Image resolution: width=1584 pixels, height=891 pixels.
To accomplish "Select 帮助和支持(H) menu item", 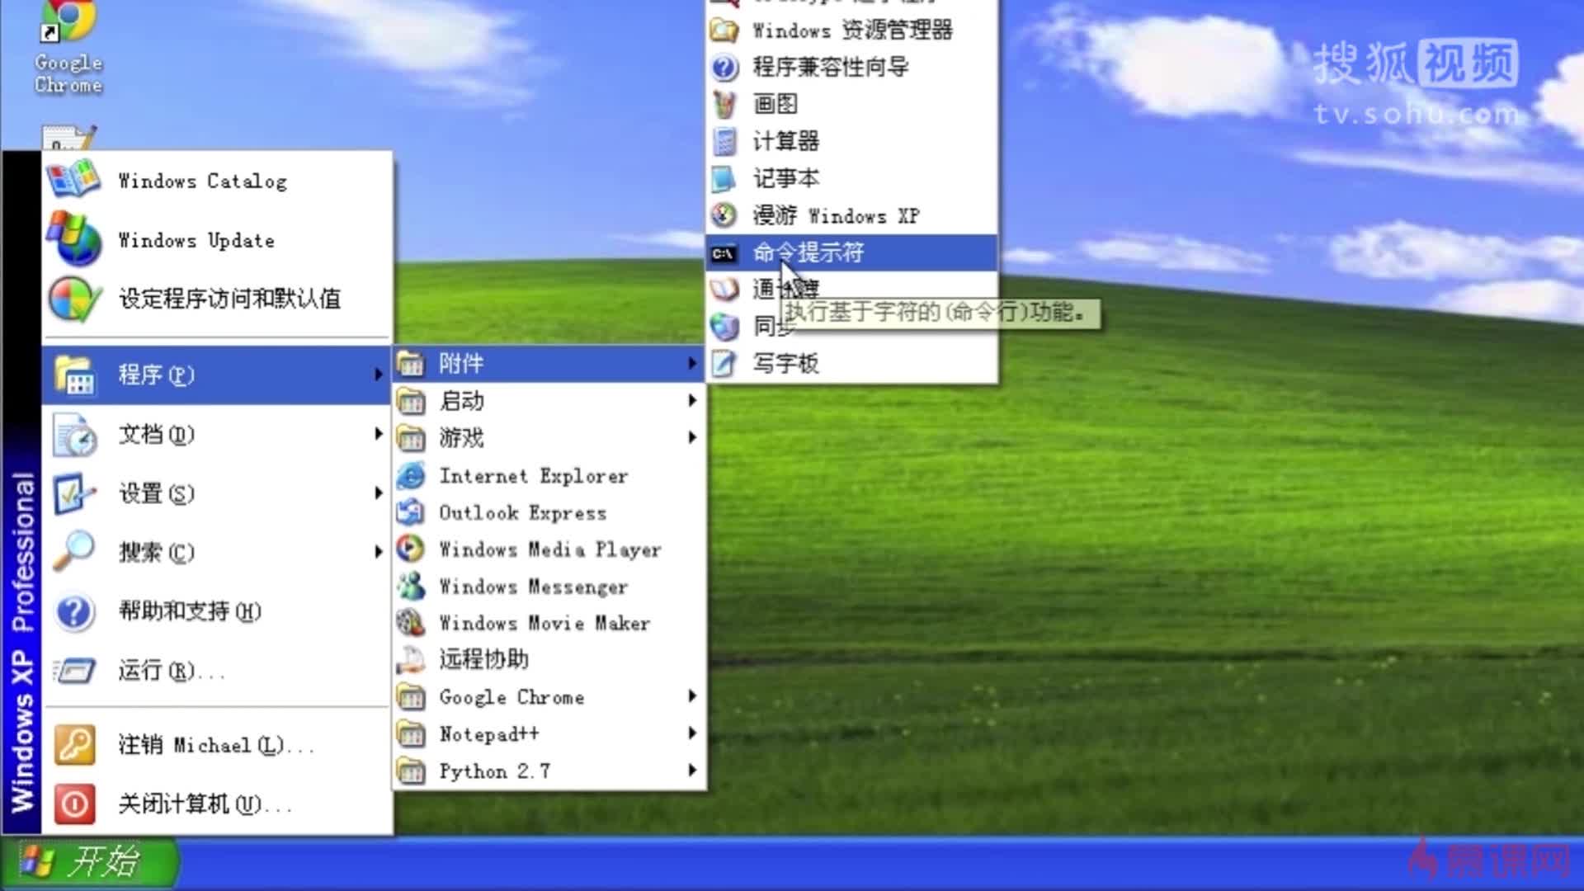I will pyautogui.click(x=218, y=611).
